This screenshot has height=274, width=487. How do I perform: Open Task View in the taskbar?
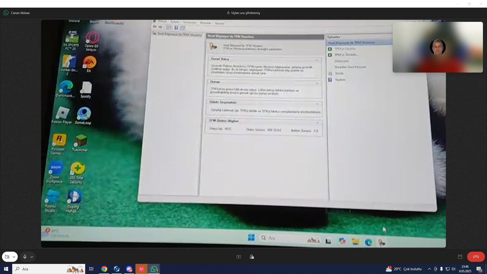click(x=91, y=269)
